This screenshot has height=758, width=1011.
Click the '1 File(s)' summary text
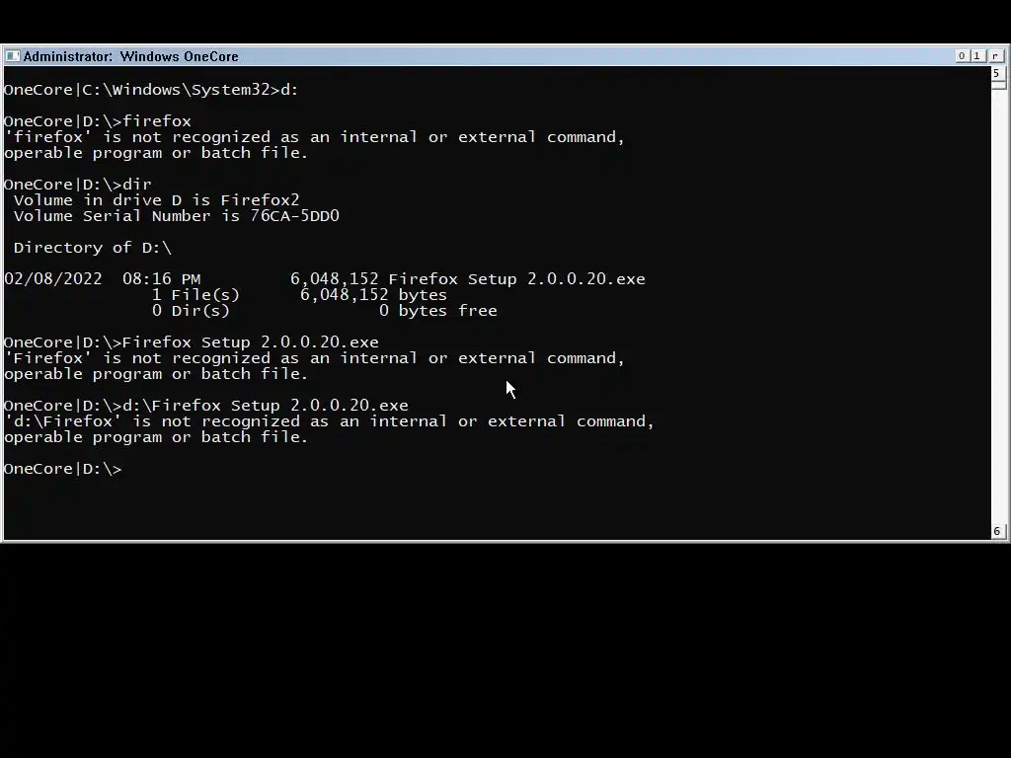point(195,295)
